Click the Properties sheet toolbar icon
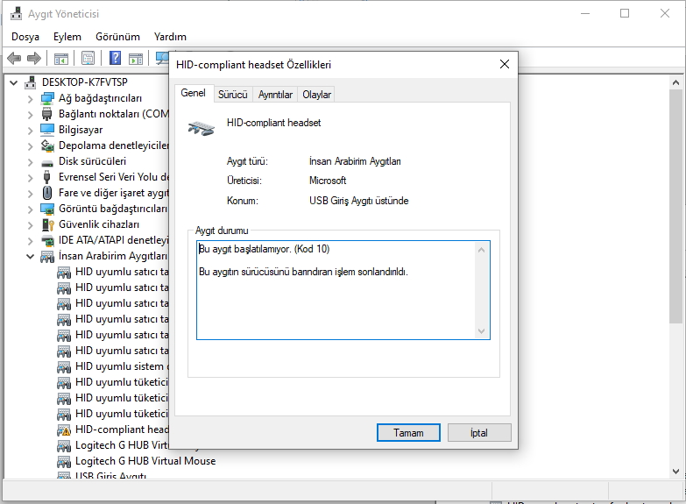 (88, 59)
